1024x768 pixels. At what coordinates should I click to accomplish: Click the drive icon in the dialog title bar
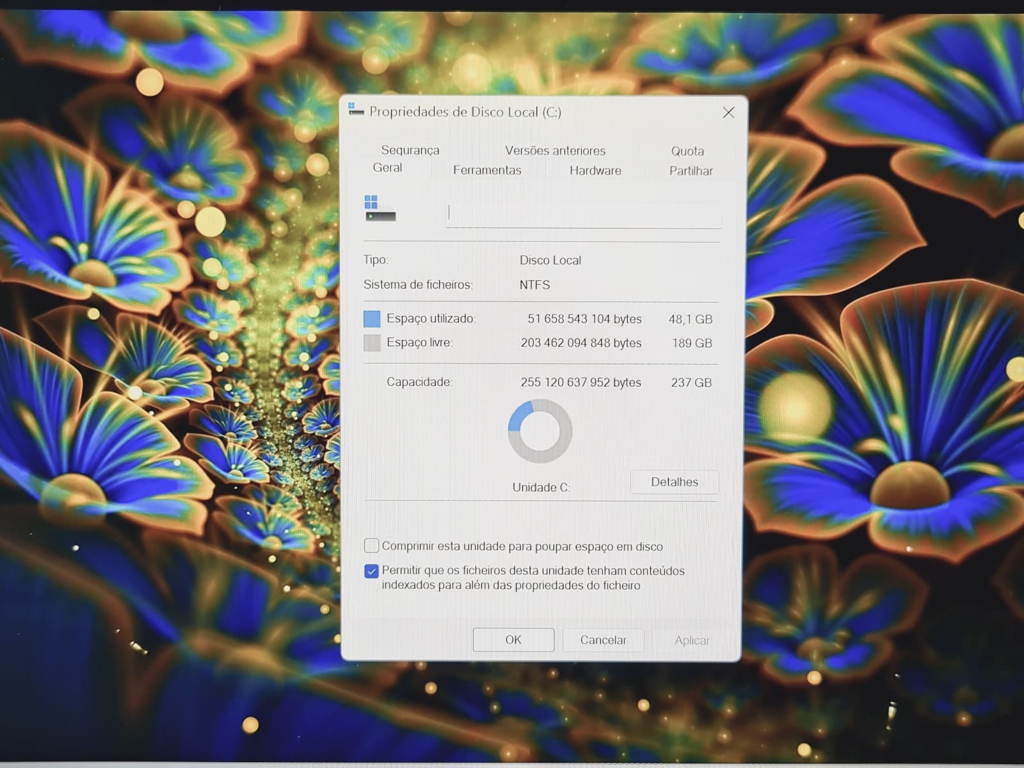click(356, 109)
